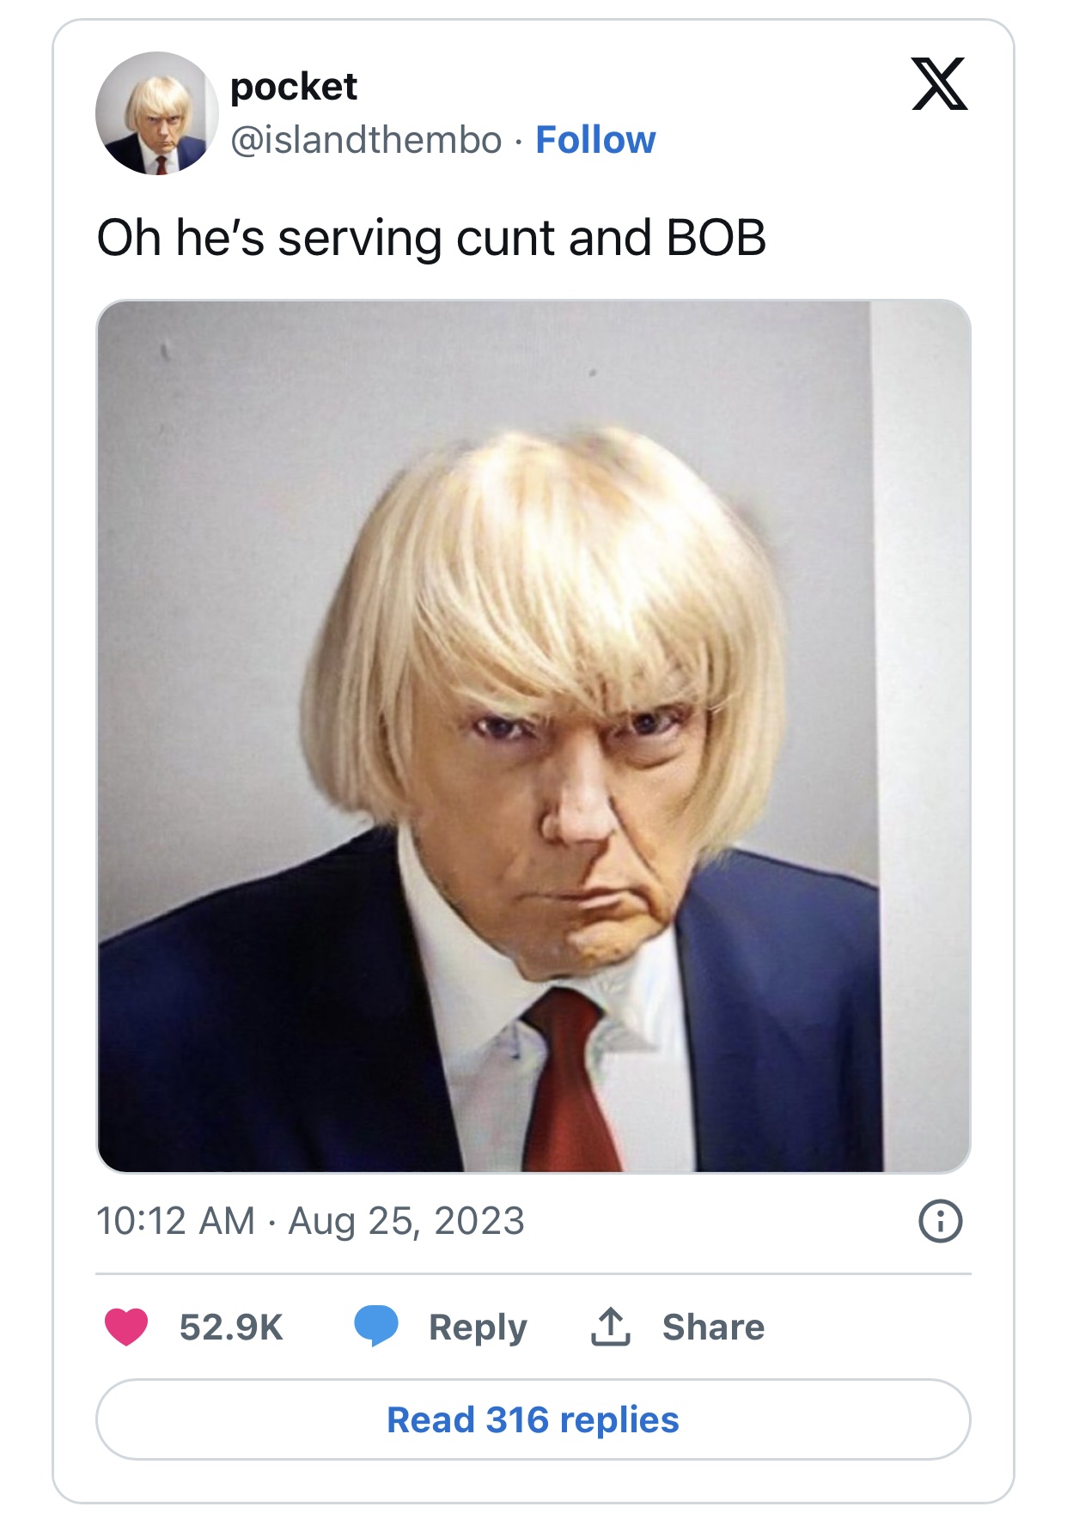Click the Share label
1067x1519 pixels.
point(713,1327)
